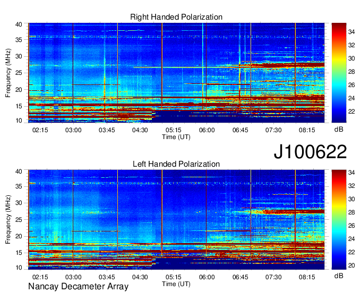Click the 03:45 time tick on top plot
361x293 pixels.
pos(107,130)
